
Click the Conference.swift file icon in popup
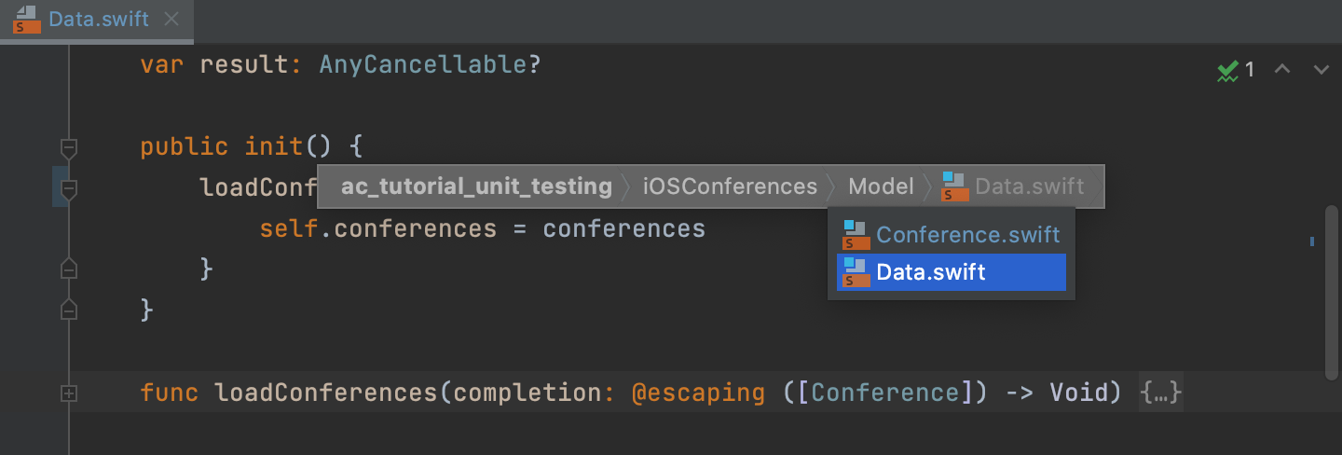[856, 235]
